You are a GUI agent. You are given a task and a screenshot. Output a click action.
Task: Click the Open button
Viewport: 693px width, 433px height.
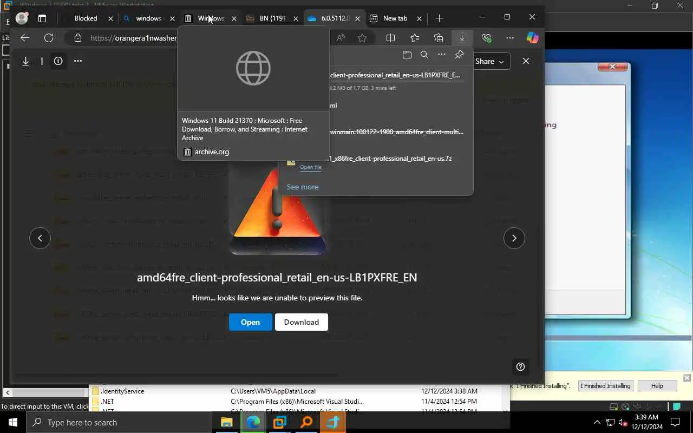click(x=250, y=322)
